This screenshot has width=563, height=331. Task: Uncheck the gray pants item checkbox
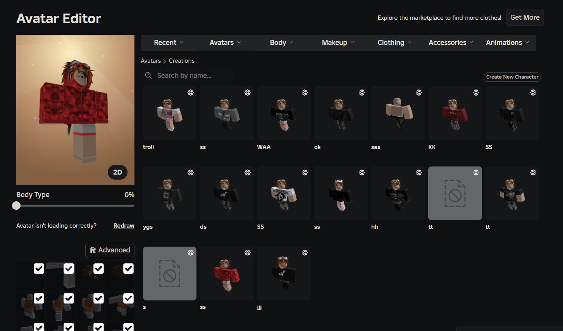pos(69,268)
